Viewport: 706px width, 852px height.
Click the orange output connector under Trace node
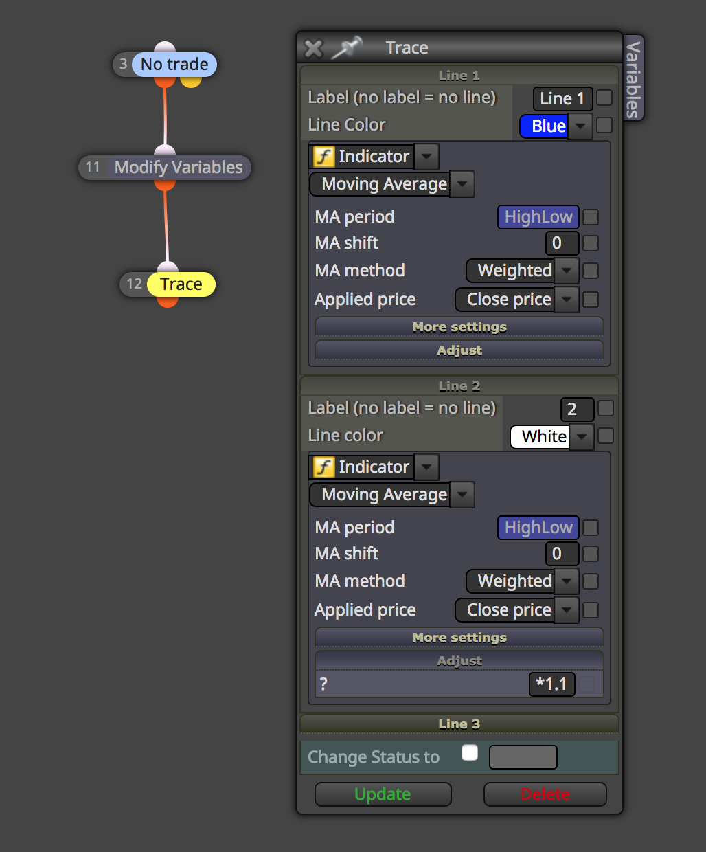pos(168,302)
